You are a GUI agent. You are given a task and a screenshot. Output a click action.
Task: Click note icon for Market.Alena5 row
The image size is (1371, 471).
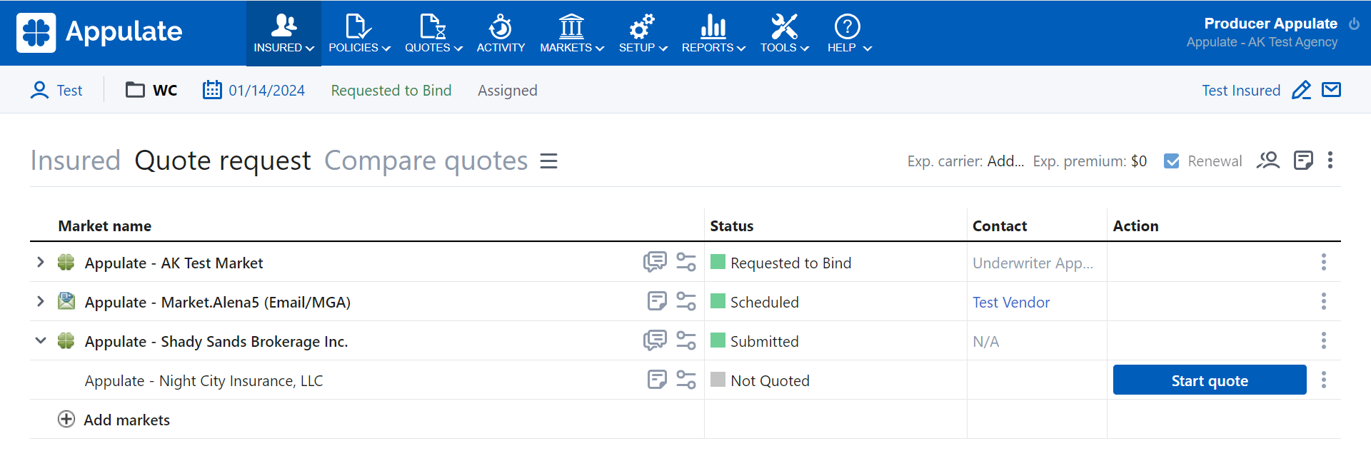656,302
